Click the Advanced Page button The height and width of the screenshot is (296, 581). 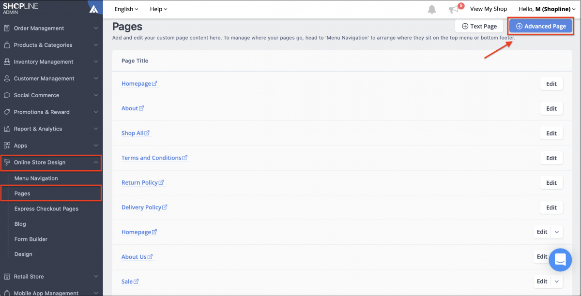click(540, 26)
